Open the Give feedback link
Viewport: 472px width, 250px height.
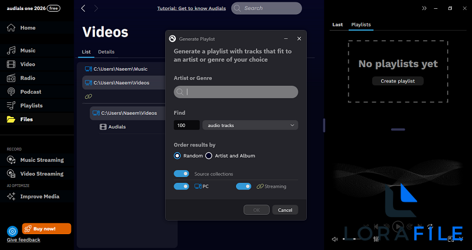pos(24,240)
